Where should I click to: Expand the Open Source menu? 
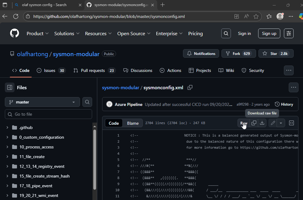134,33
